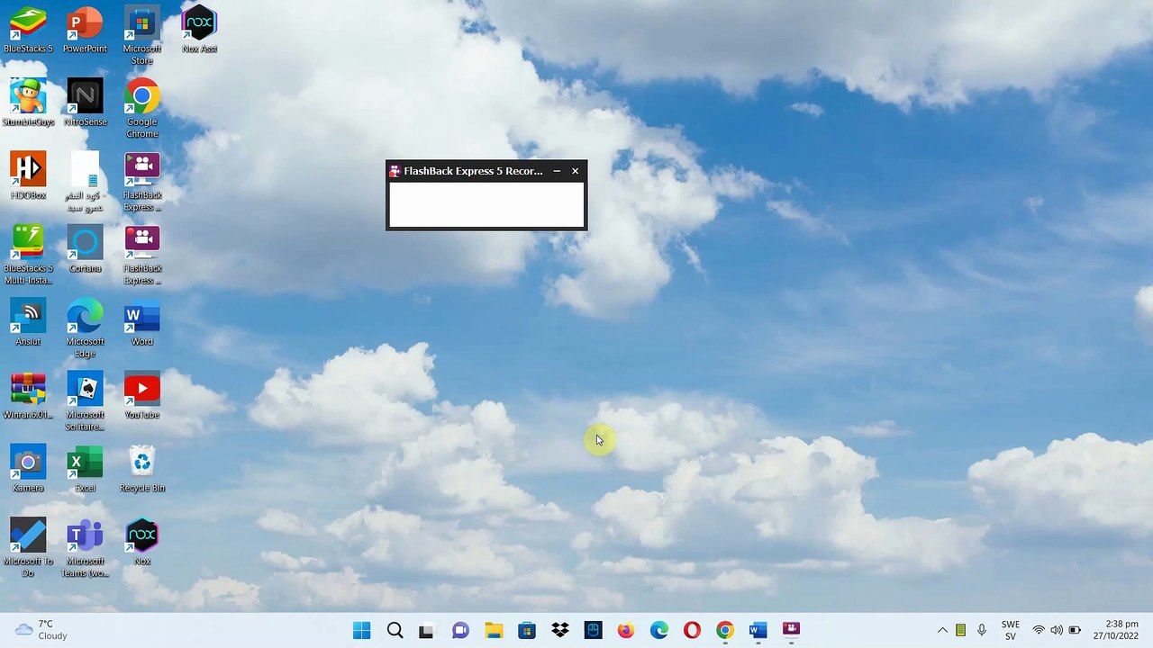Screen dimensions: 1153x648
Task: Select the Recycle Bin icon
Action: 142,470
